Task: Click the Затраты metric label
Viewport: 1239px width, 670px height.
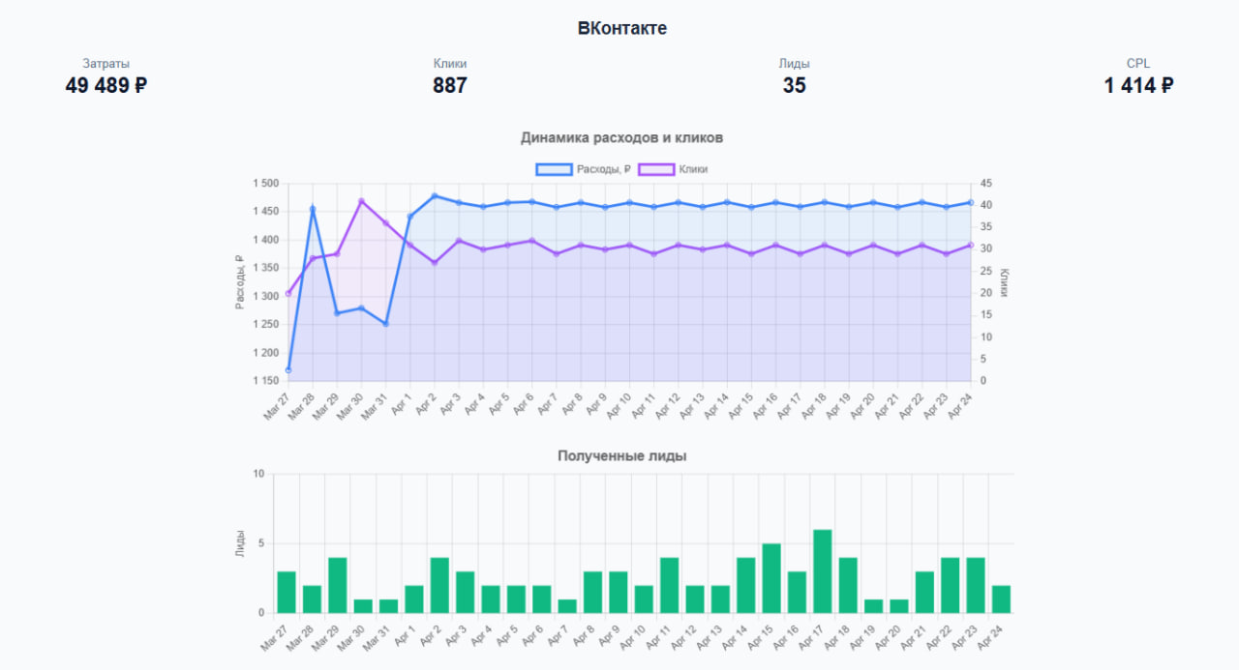Action: [106, 64]
